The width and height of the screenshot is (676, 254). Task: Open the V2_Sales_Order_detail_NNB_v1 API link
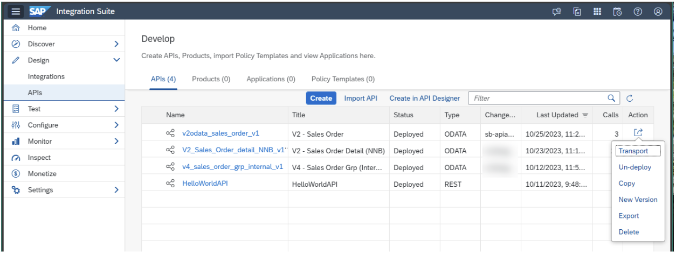tap(233, 150)
